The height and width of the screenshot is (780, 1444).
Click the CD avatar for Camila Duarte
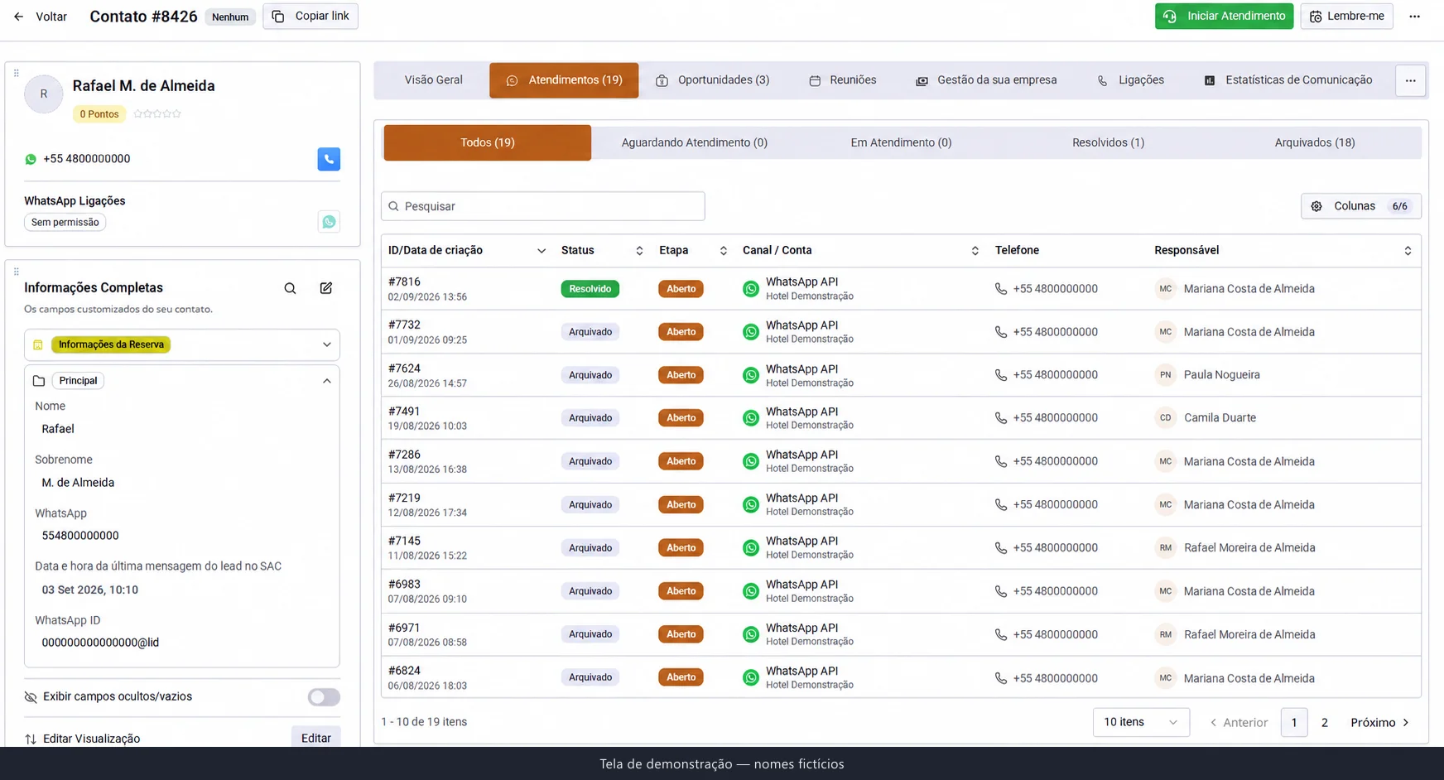pyautogui.click(x=1165, y=418)
